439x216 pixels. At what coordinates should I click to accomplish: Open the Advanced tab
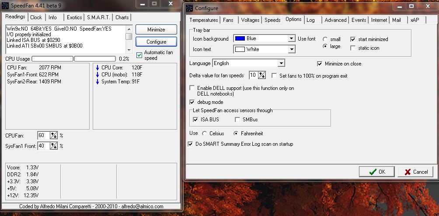tap(335, 20)
